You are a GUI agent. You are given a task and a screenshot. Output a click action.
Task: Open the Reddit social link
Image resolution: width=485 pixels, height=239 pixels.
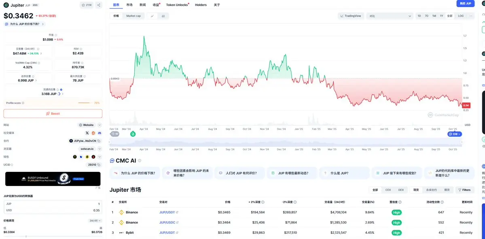click(93, 133)
